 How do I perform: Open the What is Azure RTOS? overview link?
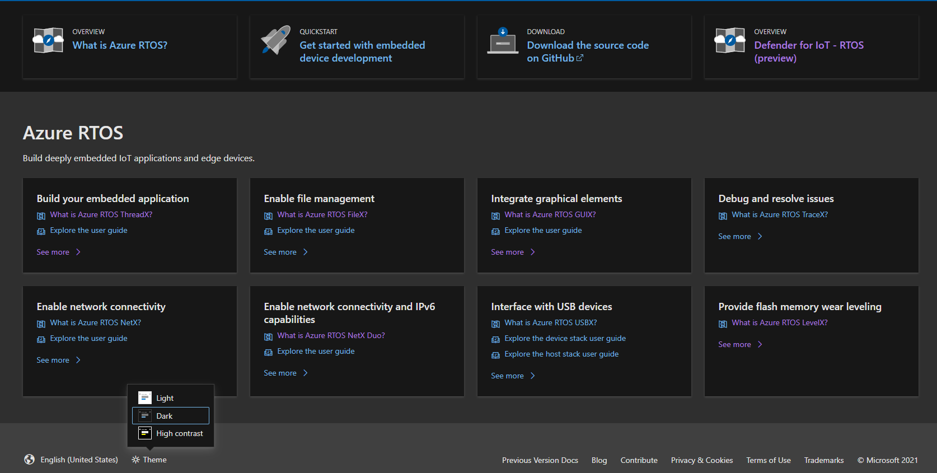pyautogui.click(x=120, y=45)
